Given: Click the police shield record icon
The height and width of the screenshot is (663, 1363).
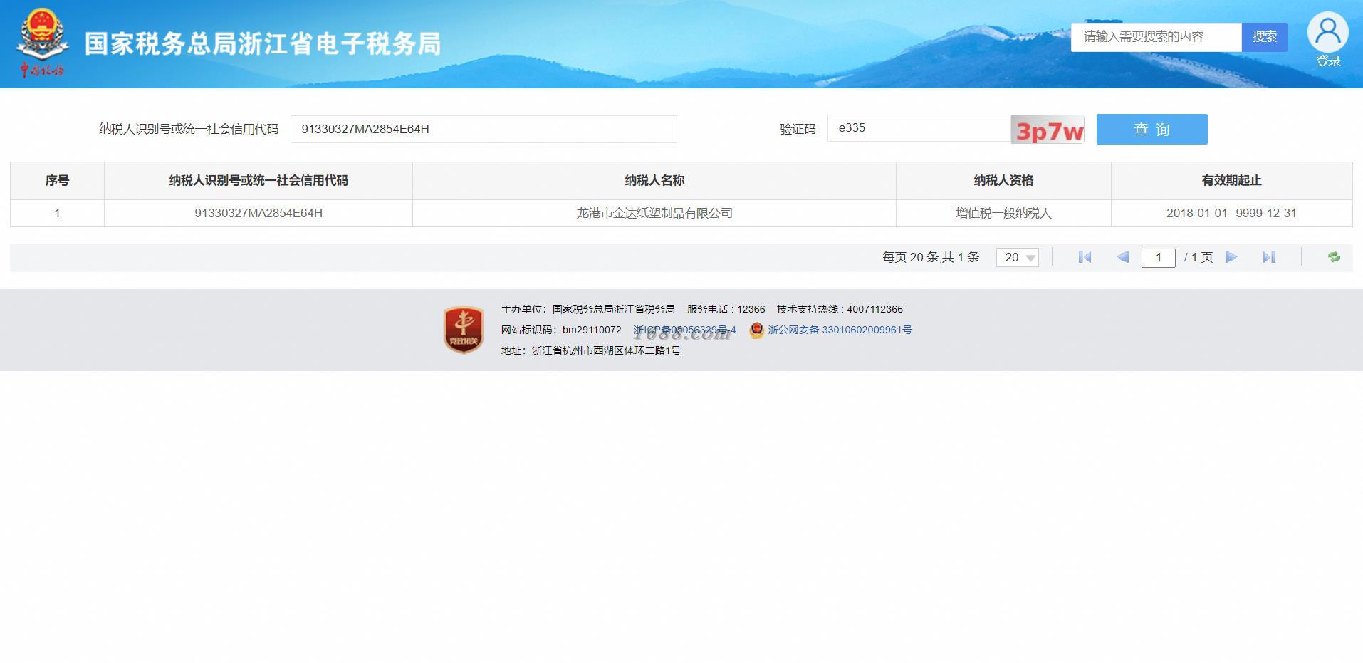Looking at the screenshot, I should click(756, 330).
